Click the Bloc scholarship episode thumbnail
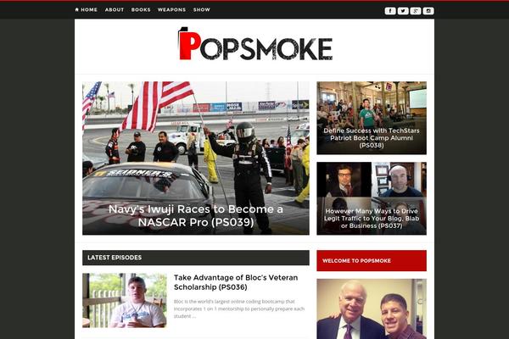Screen dimensions: 509x339 coord(125,300)
